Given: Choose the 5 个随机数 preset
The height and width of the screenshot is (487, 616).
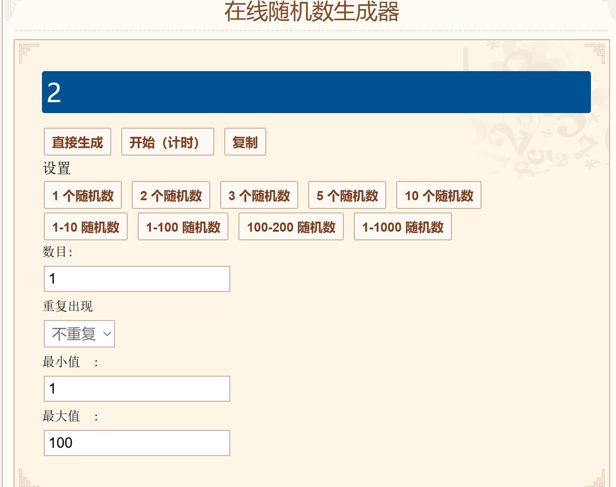Looking at the screenshot, I should click(x=347, y=195).
